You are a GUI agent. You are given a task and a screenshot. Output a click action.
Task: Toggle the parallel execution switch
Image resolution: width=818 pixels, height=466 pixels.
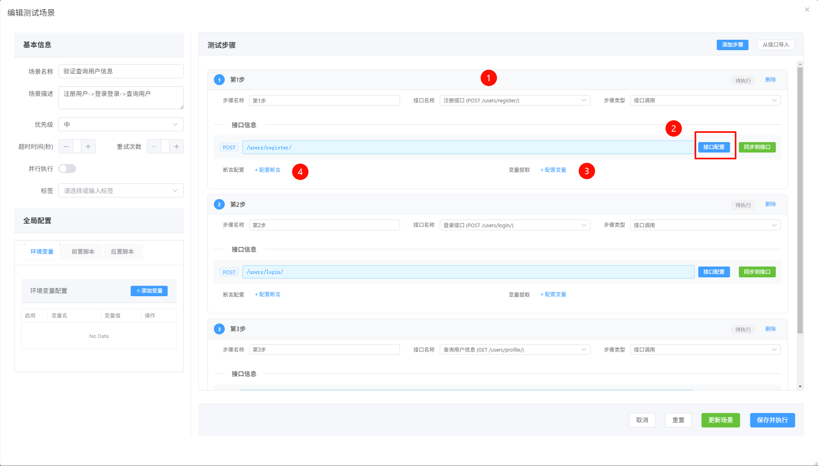point(67,169)
